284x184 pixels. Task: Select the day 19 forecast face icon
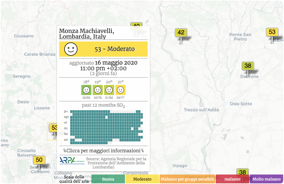[98, 90]
